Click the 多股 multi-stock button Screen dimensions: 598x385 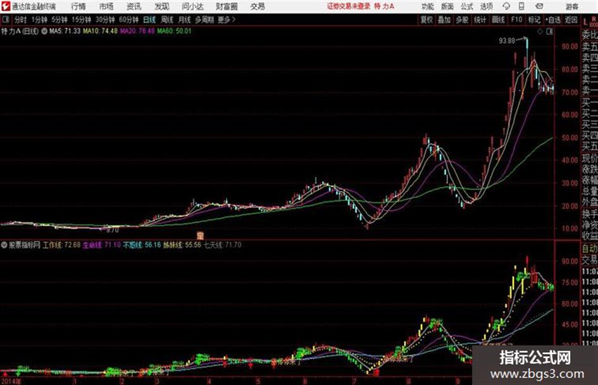tap(462, 20)
